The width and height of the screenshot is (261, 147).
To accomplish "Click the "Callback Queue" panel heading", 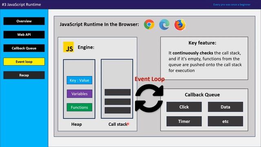I will click(x=202, y=95).
